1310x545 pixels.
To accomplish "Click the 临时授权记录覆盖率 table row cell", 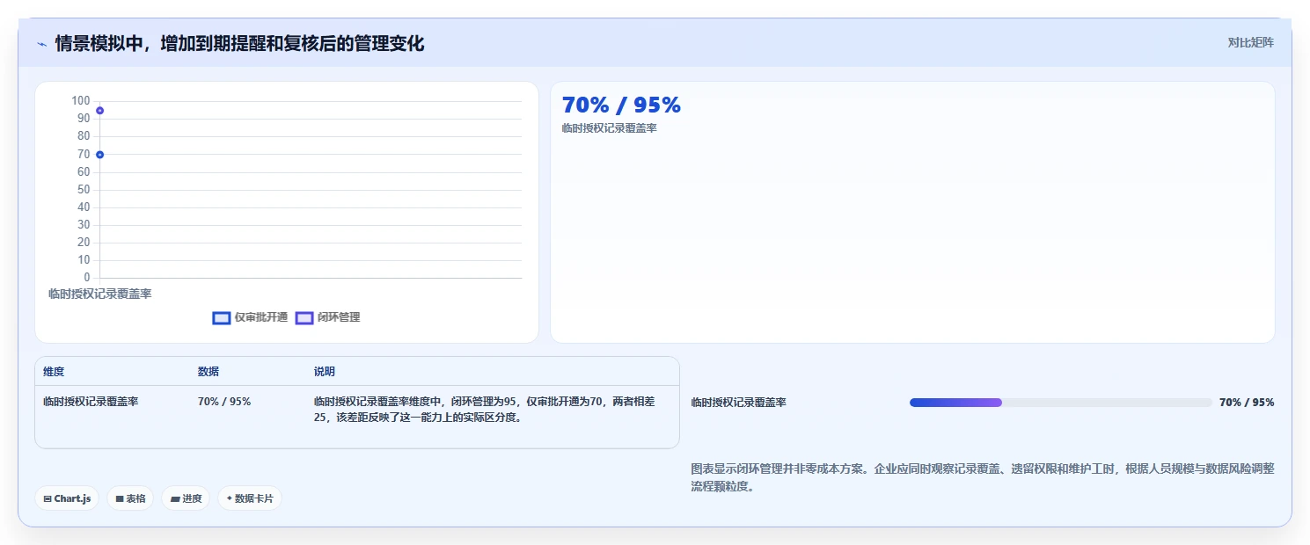I will click(x=91, y=402).
